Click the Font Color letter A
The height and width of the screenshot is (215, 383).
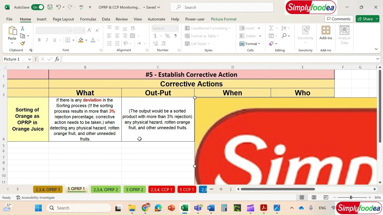93,40
